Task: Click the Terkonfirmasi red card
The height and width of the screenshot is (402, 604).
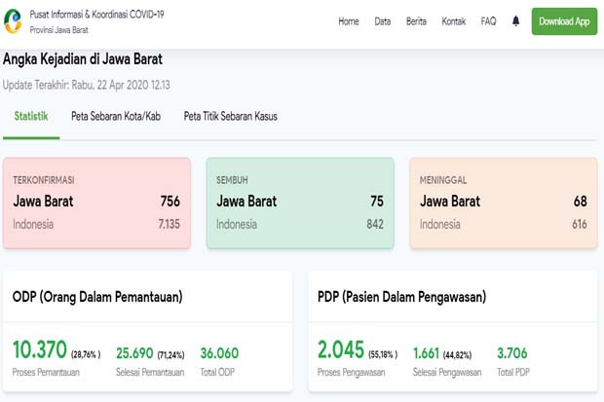Action: pos(96,202)
